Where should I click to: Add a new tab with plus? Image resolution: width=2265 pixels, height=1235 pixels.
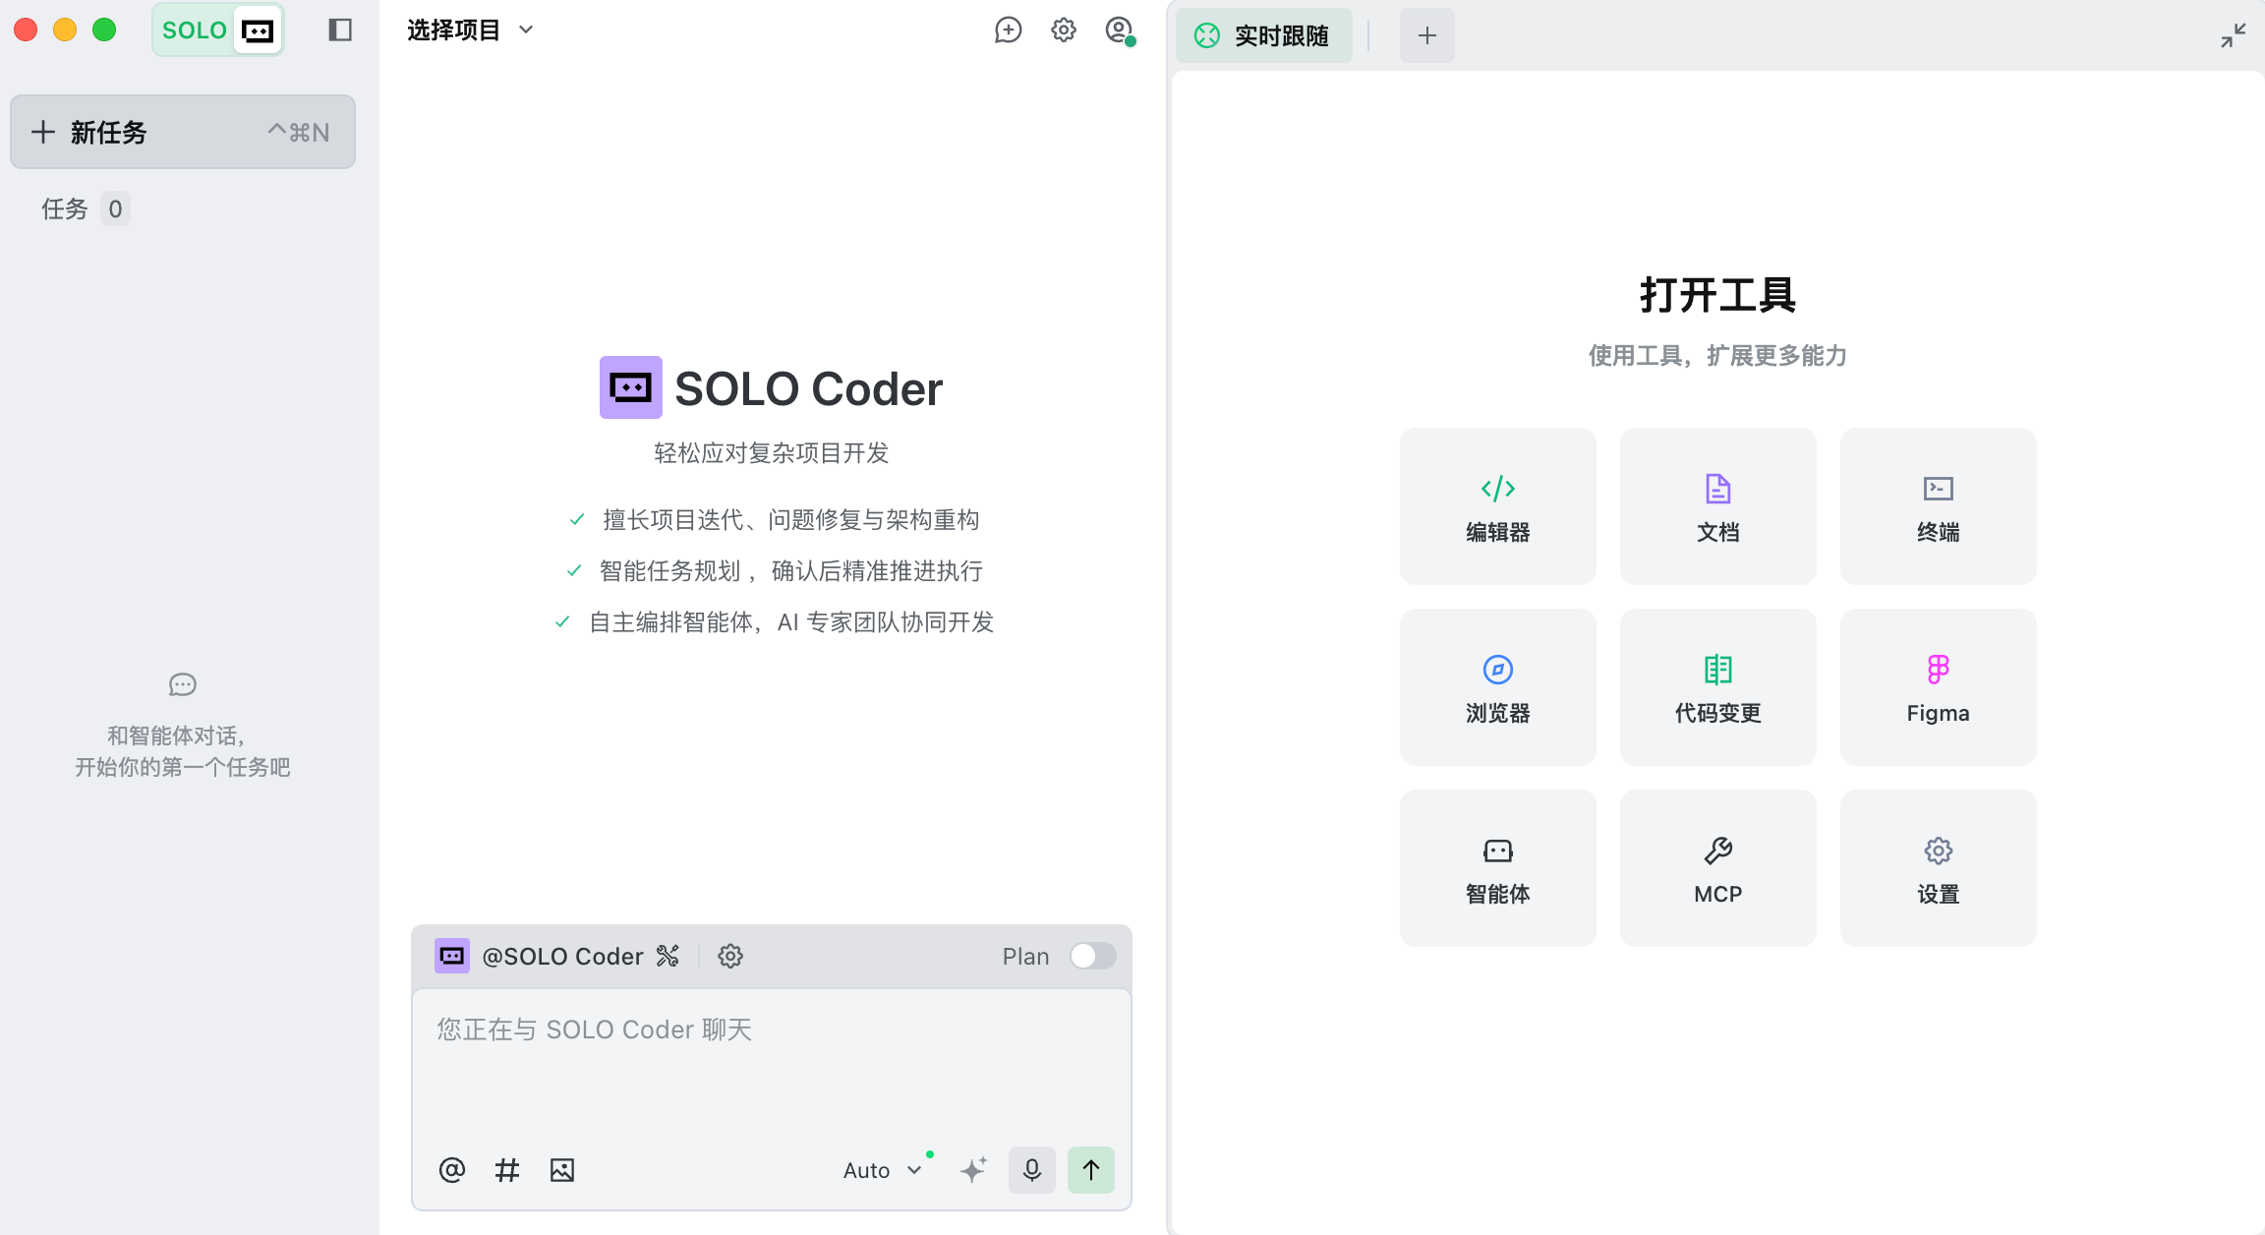(x=1426, y=36)
